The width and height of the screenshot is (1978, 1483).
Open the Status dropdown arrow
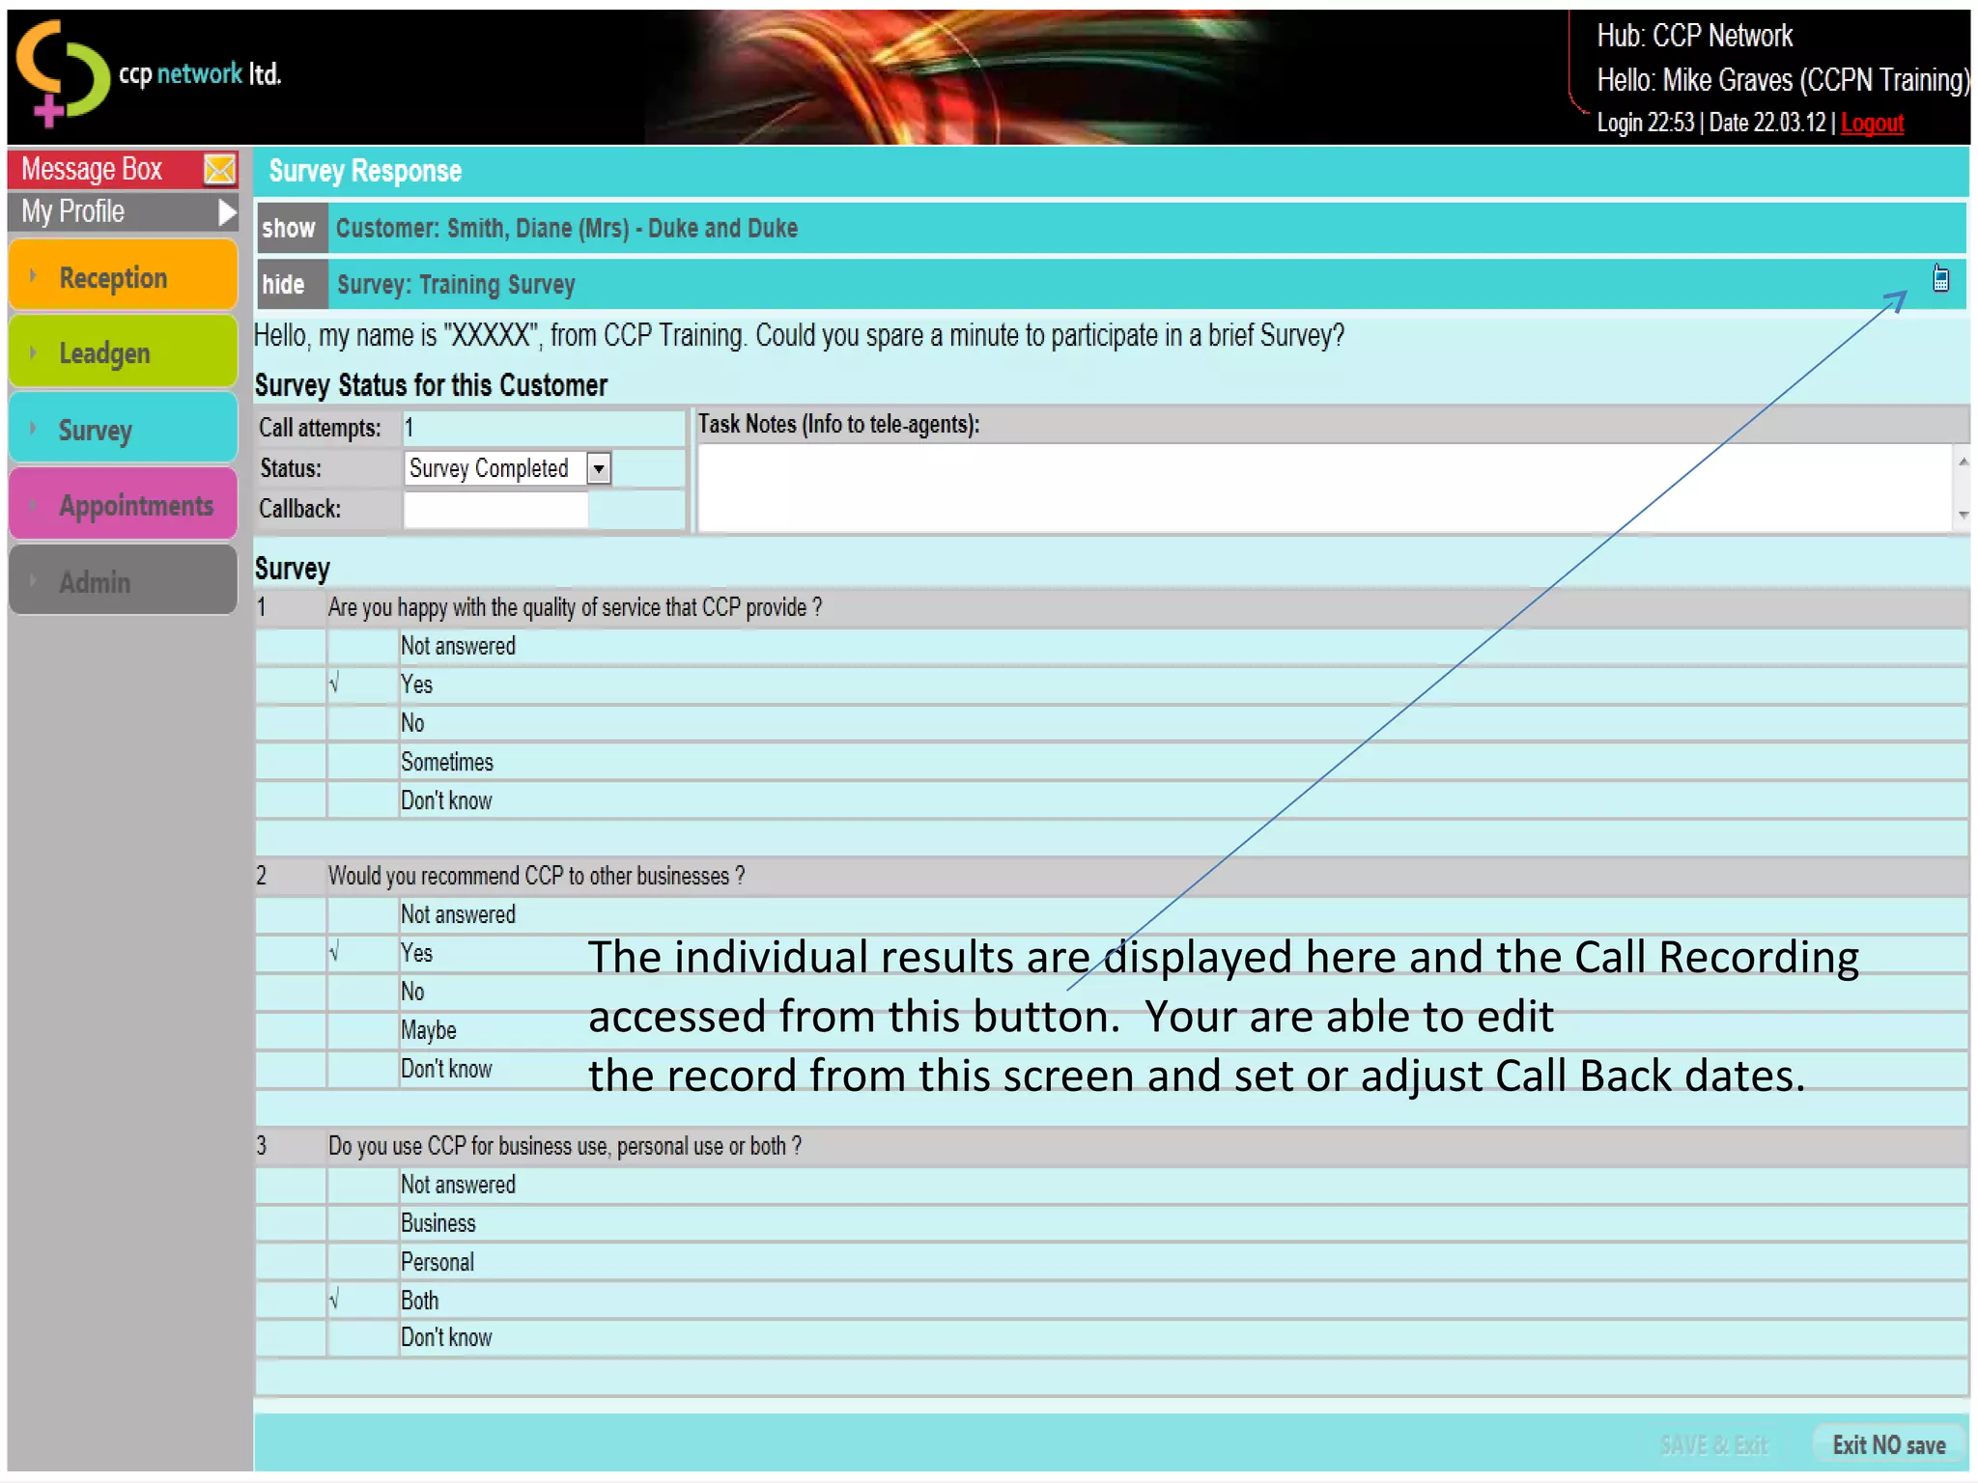point(599,469)
